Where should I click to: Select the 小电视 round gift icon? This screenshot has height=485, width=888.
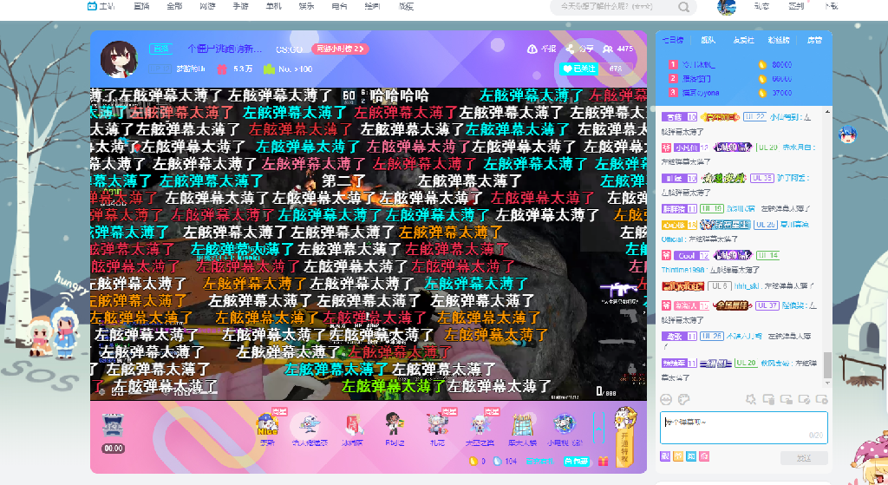565,424
